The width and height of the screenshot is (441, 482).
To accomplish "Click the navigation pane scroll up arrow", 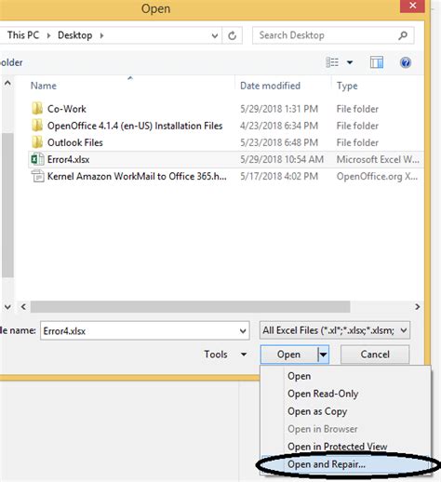I will 7,83.
